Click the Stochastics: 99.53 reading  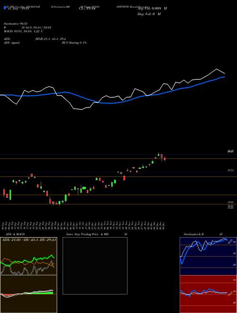pyautogui.click(x=15, y=24)
